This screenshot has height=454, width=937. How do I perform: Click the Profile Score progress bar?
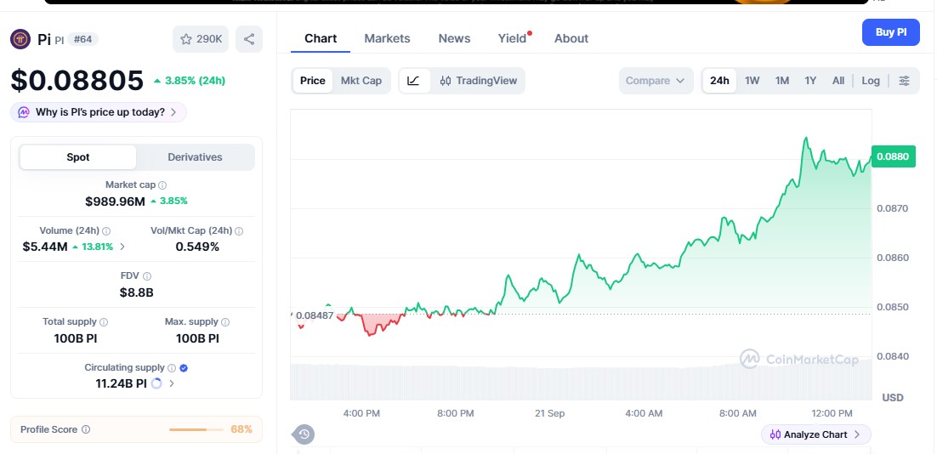coord(196,429)
